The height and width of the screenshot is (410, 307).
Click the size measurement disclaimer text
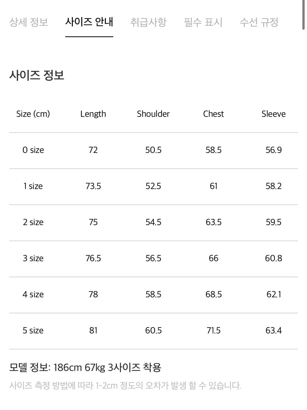126,385
